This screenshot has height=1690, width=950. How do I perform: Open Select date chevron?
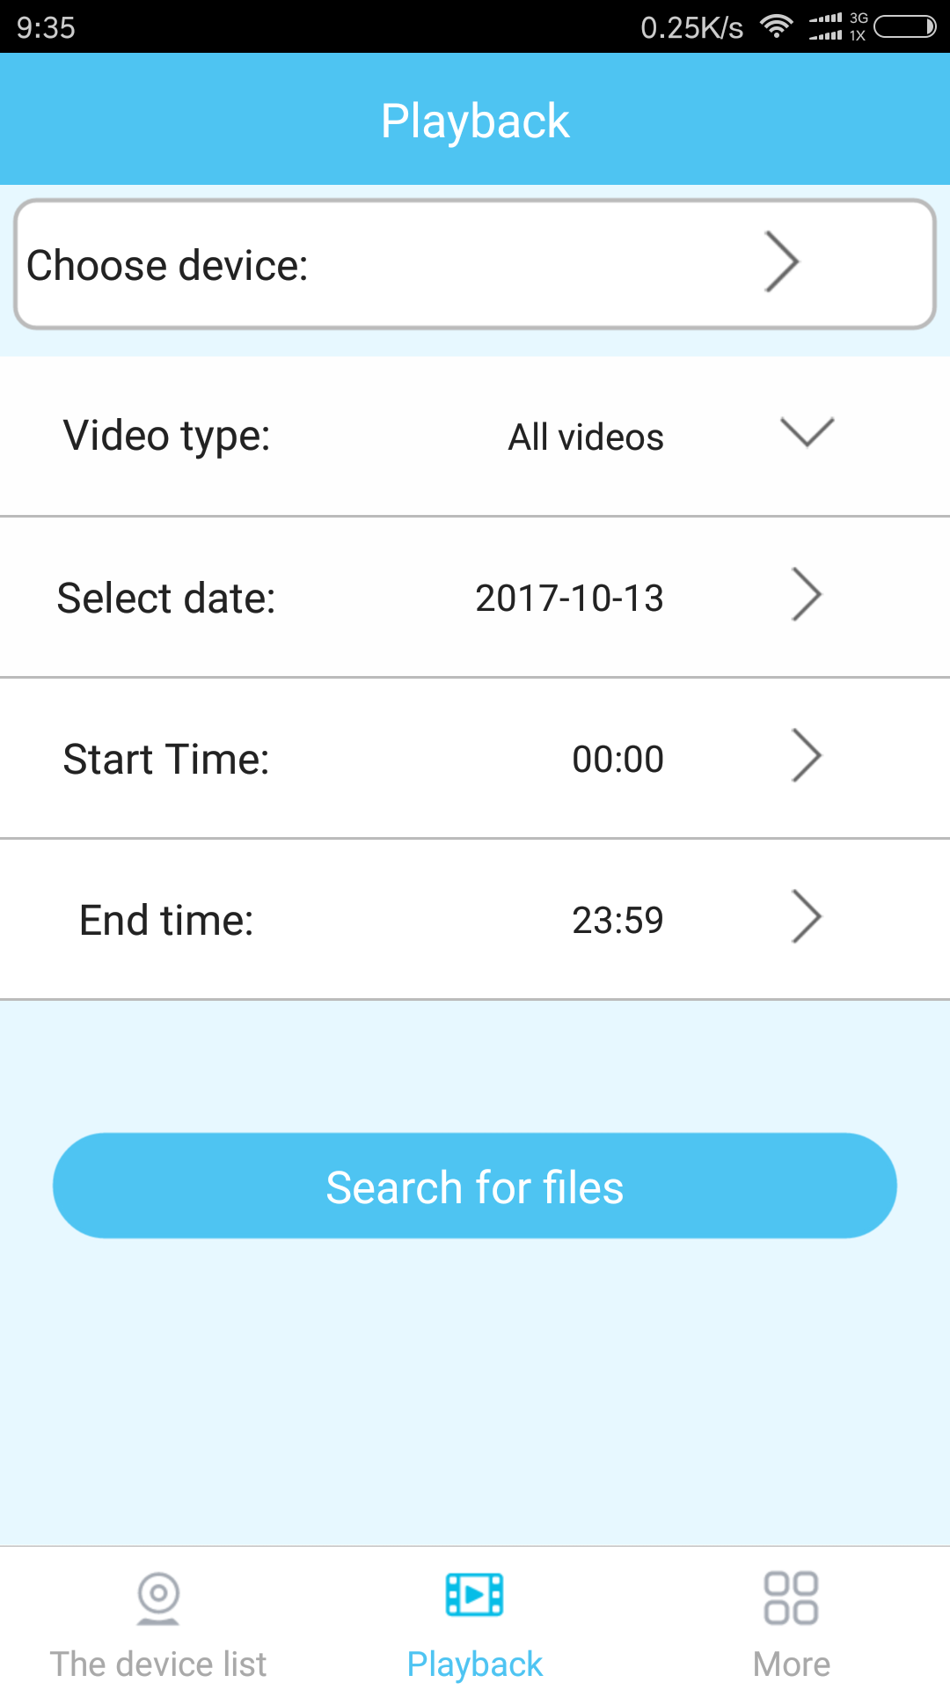pos(806,595)
